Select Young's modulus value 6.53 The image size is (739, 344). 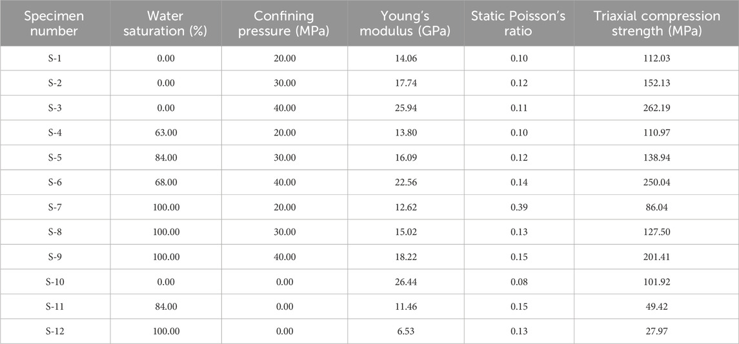click(x=406, y=331)
